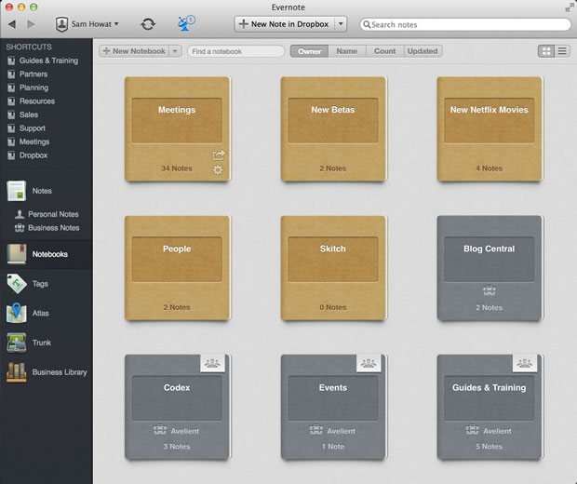Sort notebooks by Updated
The image size is (577, 484).
click(423, 51)
